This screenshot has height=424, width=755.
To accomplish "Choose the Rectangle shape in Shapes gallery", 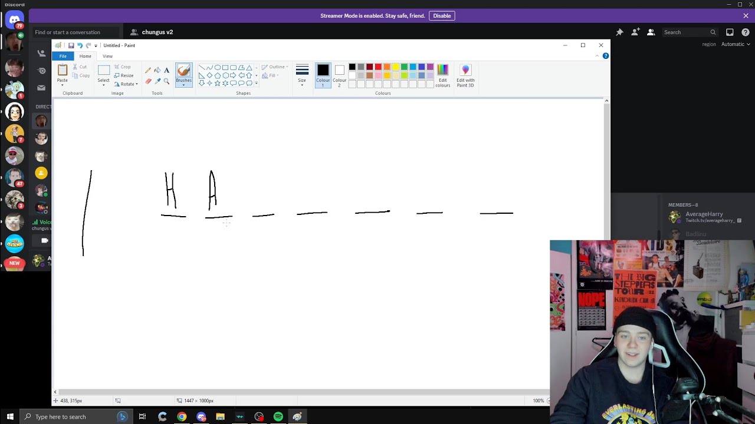I will pos(225,68).
